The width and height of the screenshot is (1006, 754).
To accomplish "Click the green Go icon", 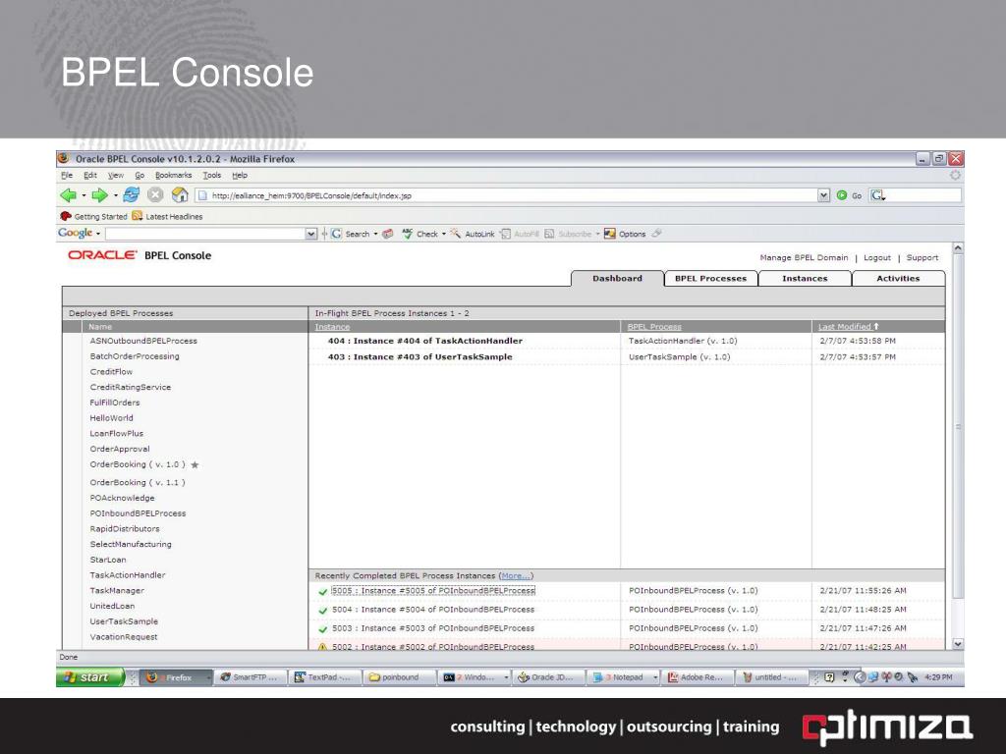I will pyautogui.click(x=842, y=195).
